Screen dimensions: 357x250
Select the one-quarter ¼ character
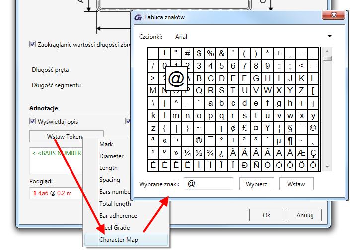[x=187, y=153]
